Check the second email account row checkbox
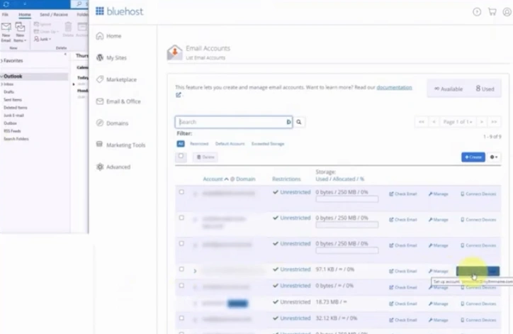The height and width of the screenshot is (334, 513). (x=181, y=218)
